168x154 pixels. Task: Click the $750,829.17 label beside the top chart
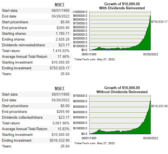pyautogui.click(x=159, y=21)
